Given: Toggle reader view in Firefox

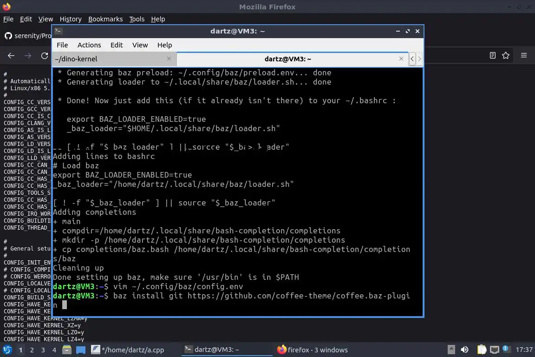Looking at the screenshot, I should pos(492,55).
